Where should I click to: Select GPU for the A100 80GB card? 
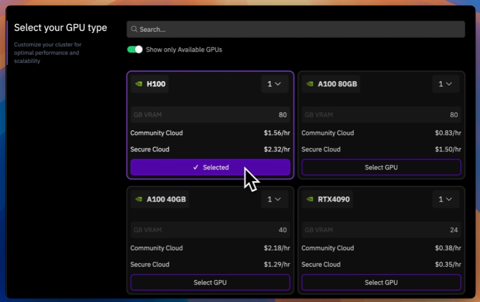tap(381, 167)
